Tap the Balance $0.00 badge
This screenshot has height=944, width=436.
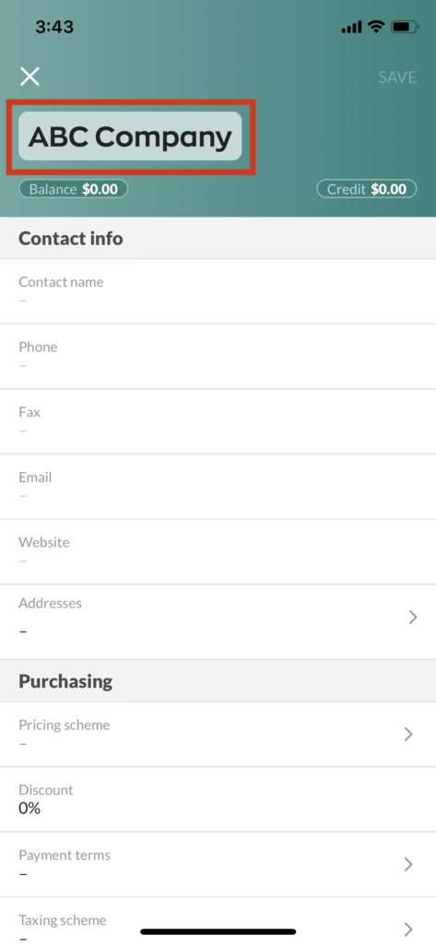point(74,189)
